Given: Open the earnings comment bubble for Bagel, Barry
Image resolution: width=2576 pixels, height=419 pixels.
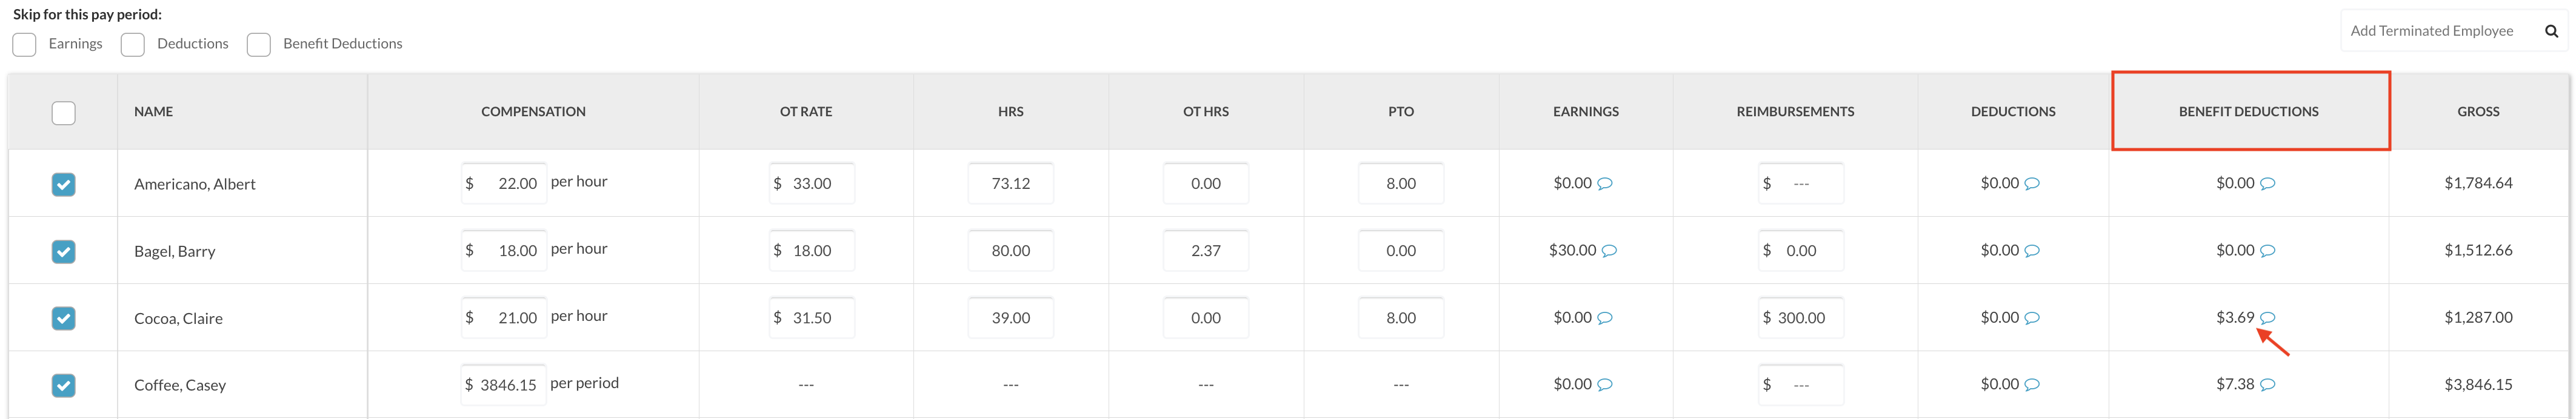Looking at the screenshot, I should 1609,251.
